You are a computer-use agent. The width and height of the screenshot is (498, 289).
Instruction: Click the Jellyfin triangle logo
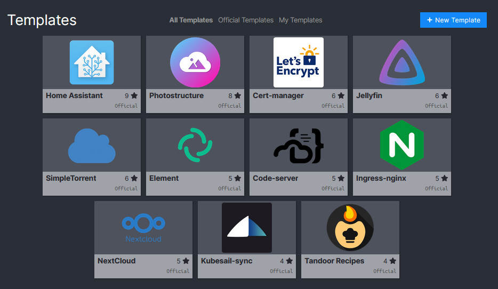coord(402,62)
